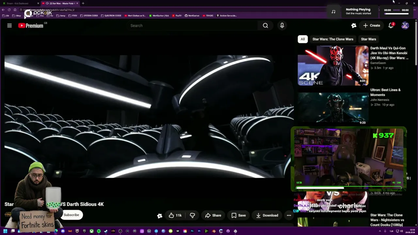This screenshot has height=235, width=418.
Task: Open the QUELTRON CODEX bookmark folder
Action: 111,16
